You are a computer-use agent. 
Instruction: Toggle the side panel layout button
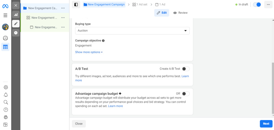click(76, 4)
